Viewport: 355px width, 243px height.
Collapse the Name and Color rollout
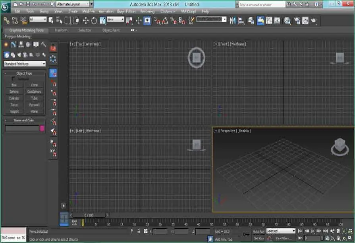24,120
